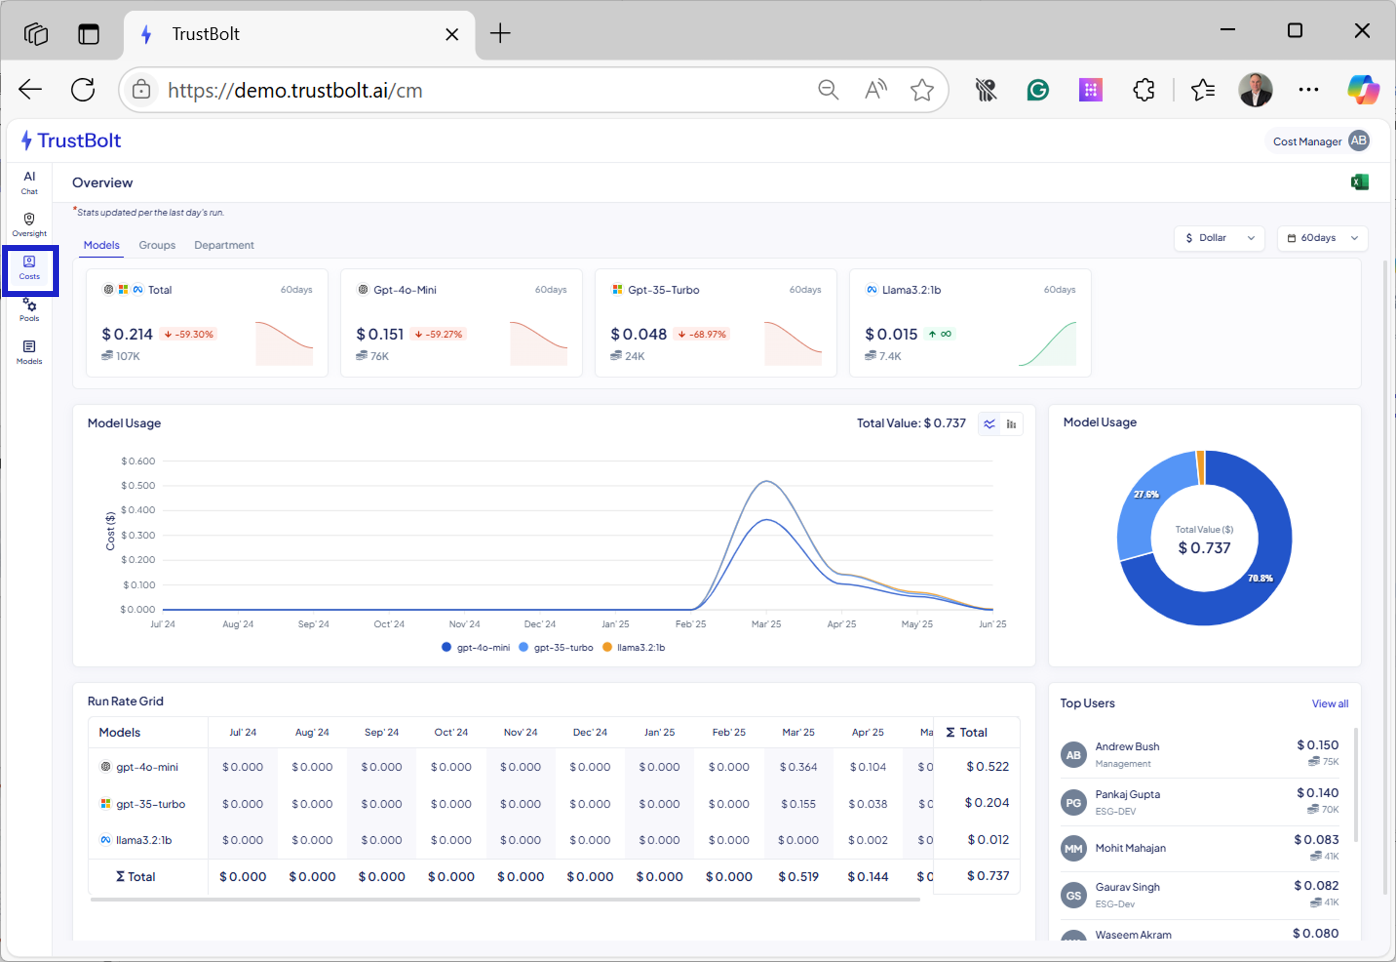Open browser Settings and more menu

pos(1308,90)
